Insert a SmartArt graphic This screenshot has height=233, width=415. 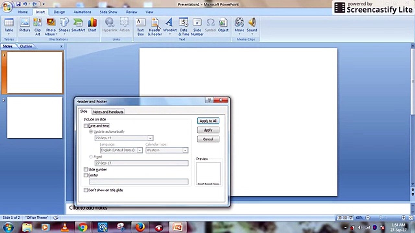(x=78, y=25)
